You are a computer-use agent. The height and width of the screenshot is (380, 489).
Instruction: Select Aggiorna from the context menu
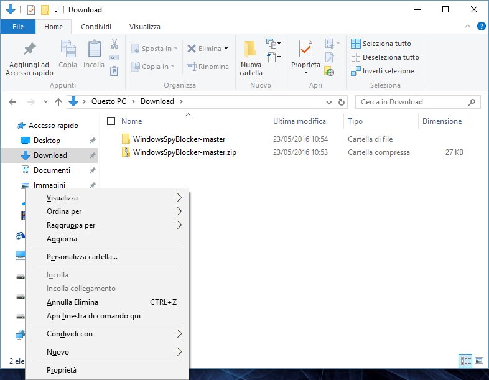pos(62,239)
